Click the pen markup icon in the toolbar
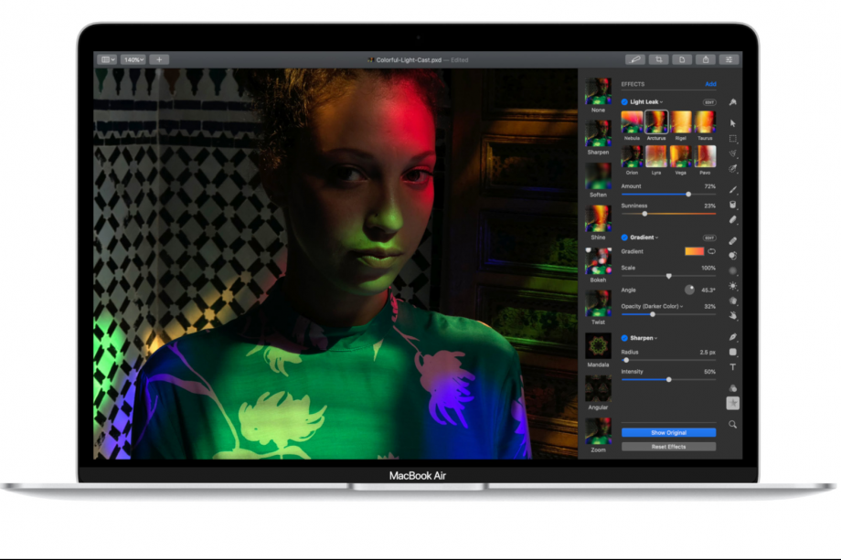 (635, 59)
